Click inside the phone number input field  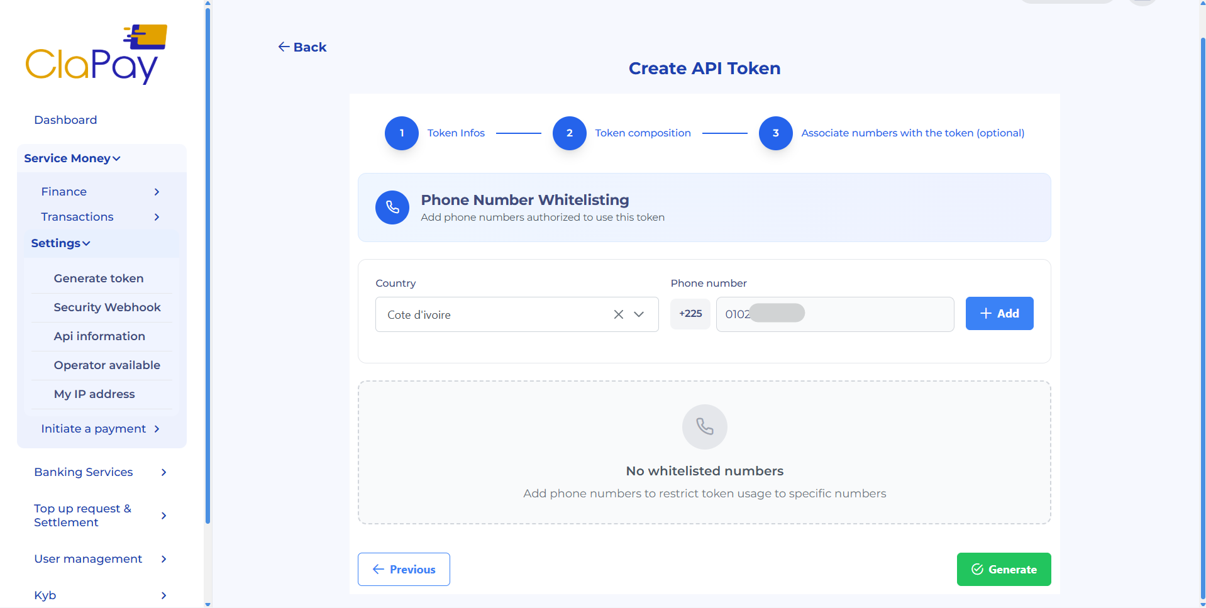[834, 314]
